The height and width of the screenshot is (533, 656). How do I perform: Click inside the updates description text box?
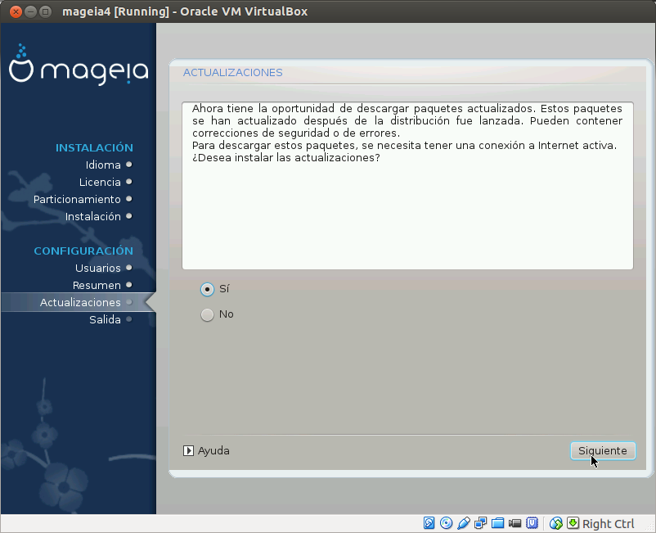(407, 184)
